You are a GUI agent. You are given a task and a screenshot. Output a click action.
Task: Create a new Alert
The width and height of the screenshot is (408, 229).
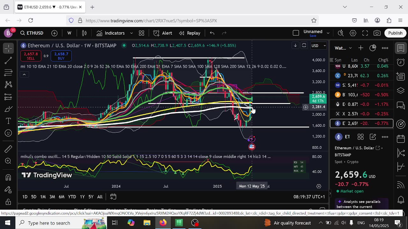pyautogui.click(x=163, y=33)
